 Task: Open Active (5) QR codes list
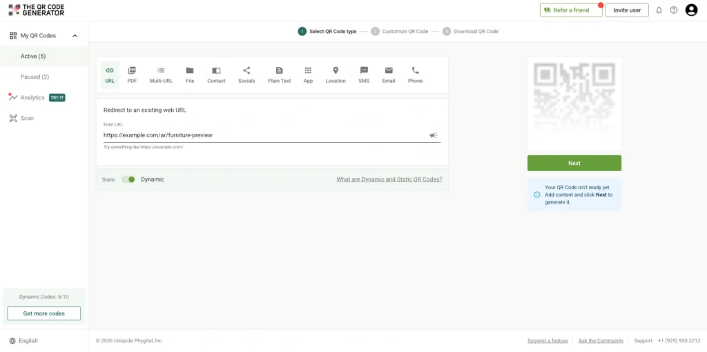[33, 57]
